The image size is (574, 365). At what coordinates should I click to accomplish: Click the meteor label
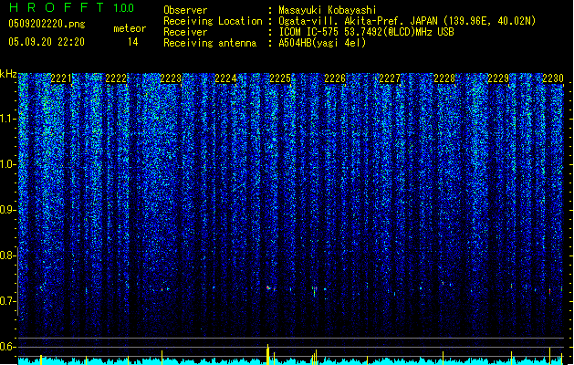point(130,28)
